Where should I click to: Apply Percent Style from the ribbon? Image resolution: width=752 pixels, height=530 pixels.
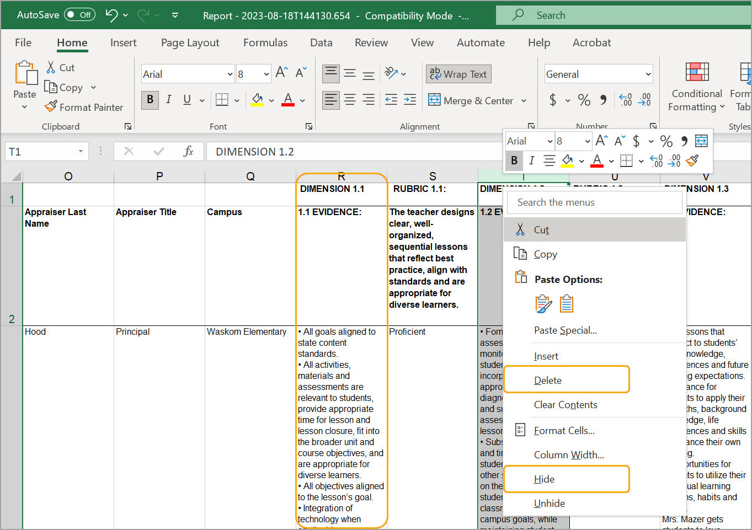click(584, 100)
